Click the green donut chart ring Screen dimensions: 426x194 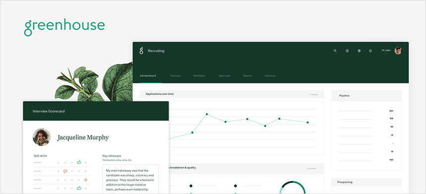pyautogui.click(x=293, y=187)
